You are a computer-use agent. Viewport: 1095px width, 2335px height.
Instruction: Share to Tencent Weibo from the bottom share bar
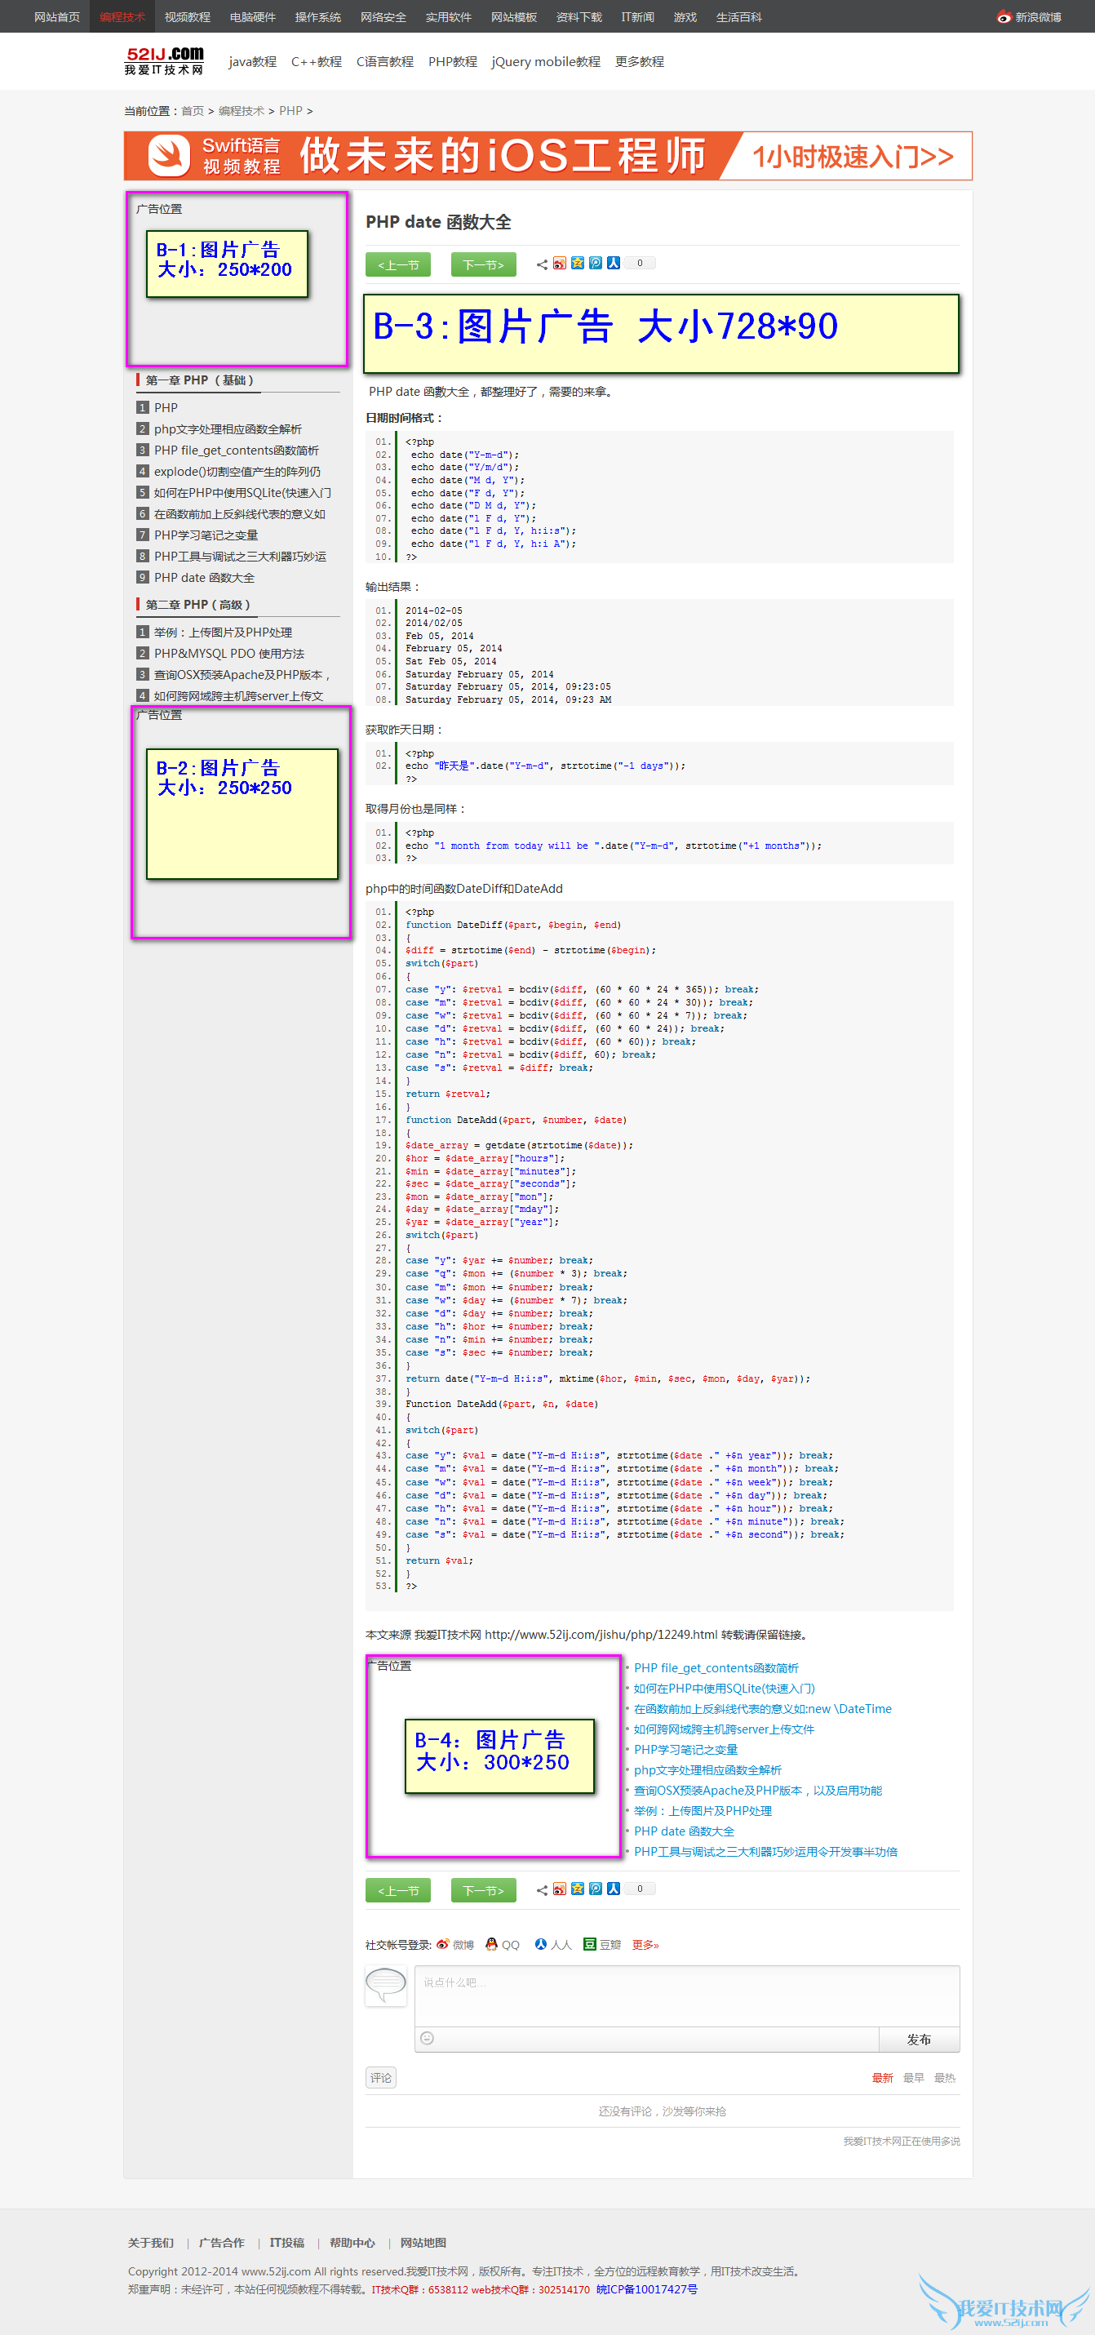[x=596, y=1889]
